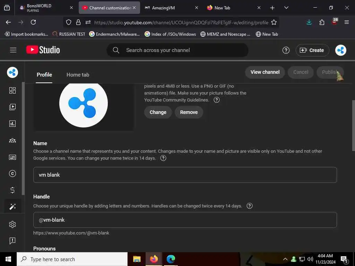
Task: Click the search magnifier icon in Studio
Action: tap(116, 50)
